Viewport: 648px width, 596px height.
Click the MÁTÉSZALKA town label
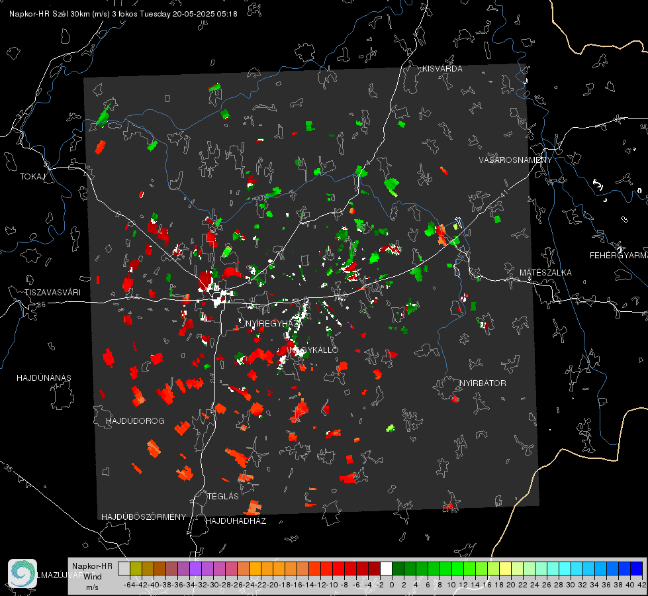(x=545, y=273)
